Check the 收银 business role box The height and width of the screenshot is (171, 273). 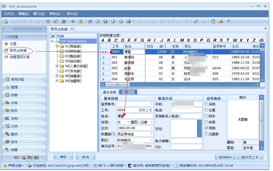tap(207, 122)
